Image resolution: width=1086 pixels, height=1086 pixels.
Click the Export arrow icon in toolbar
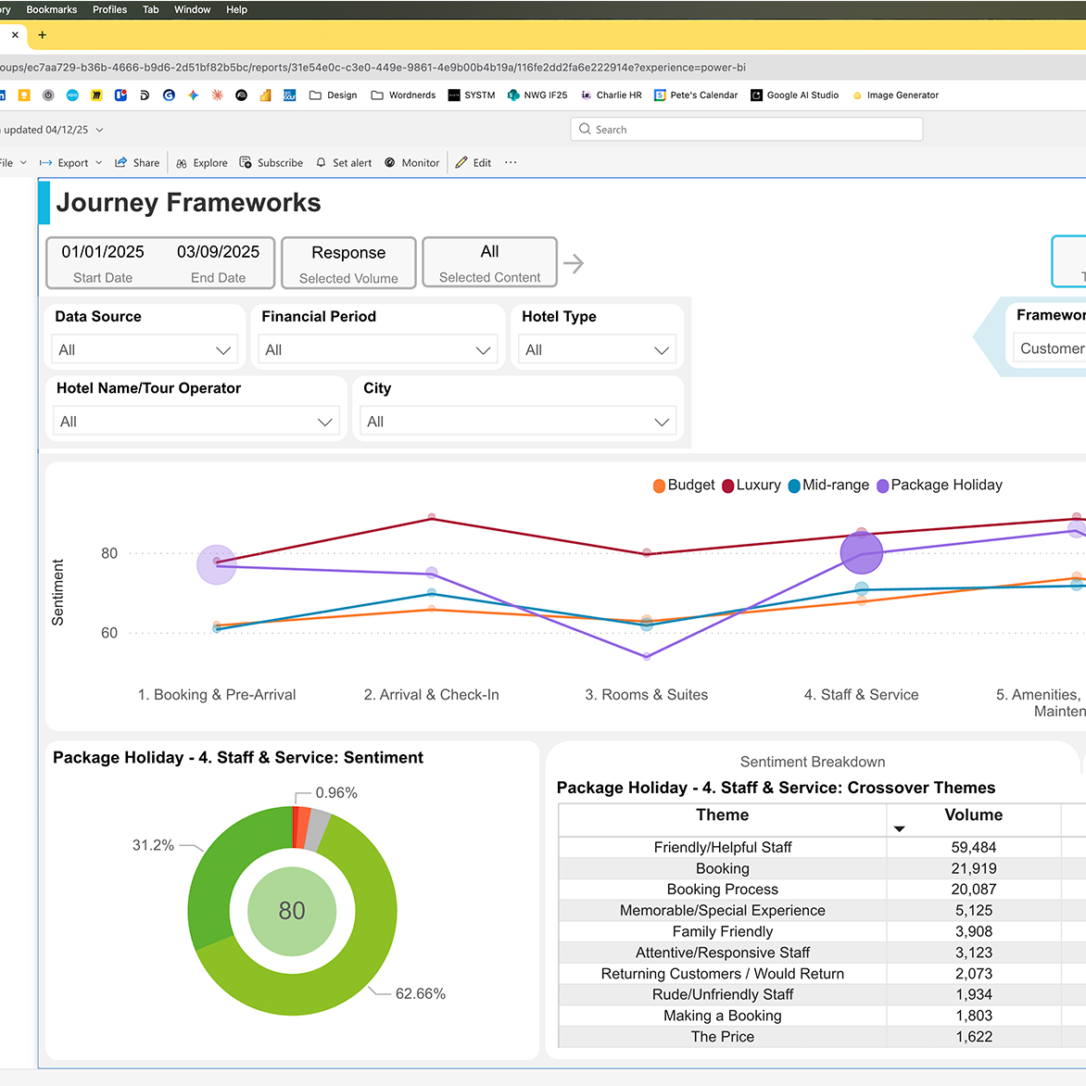45,163
